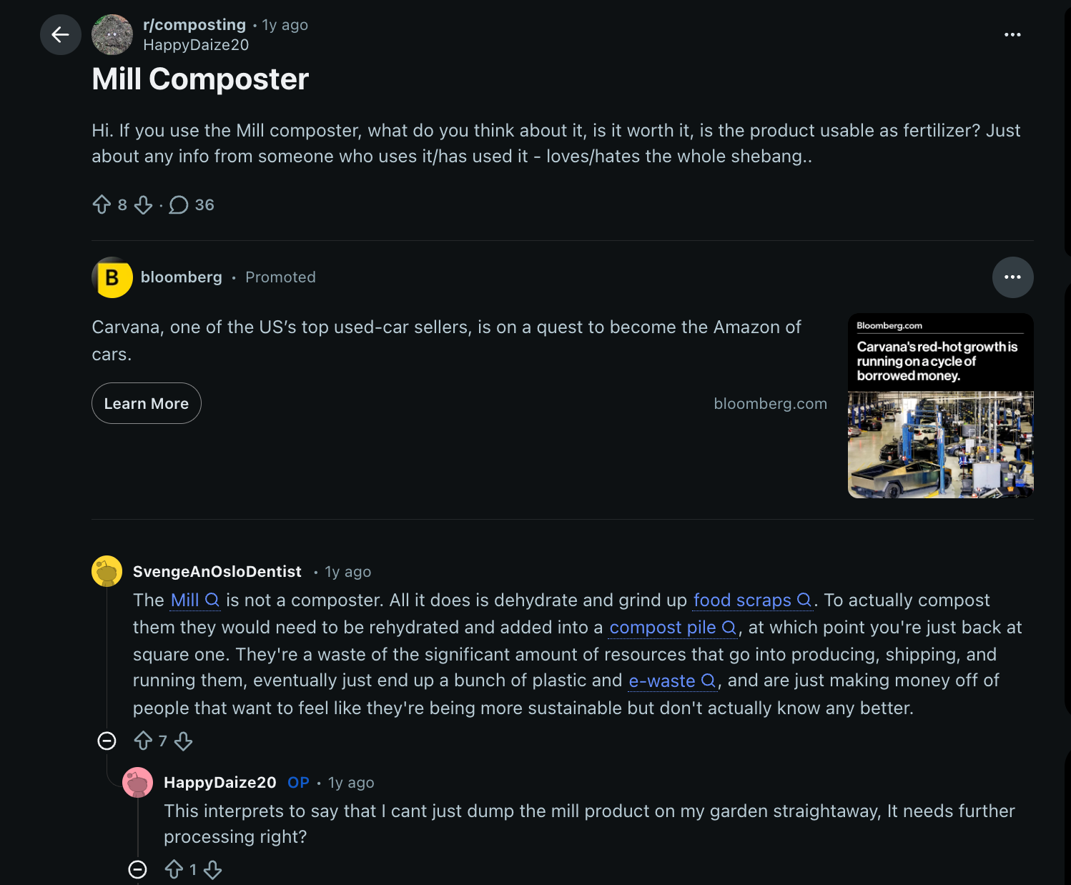The width and height of the screenshot is (1071, 885).
Task: Collapse SvengeAnOsloDentist's comment thread
Action: (107, 741)
